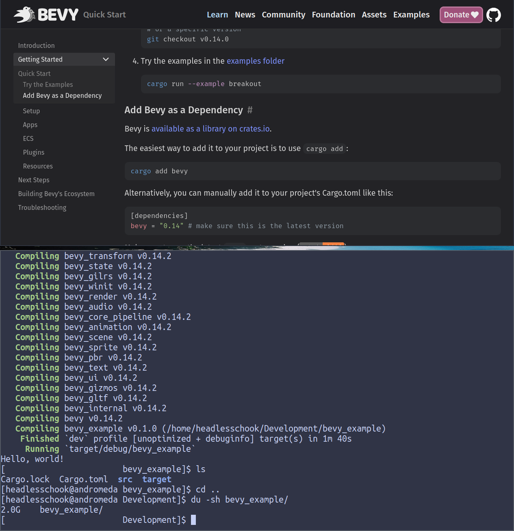Screen dimensions: 514x531
Task: Open the Examples menu item
Action: tap(411, 15)
